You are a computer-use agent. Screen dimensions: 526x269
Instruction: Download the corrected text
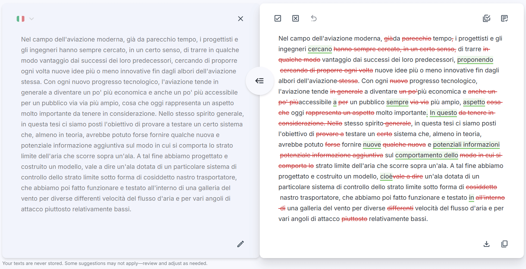[x=487, y=244]
